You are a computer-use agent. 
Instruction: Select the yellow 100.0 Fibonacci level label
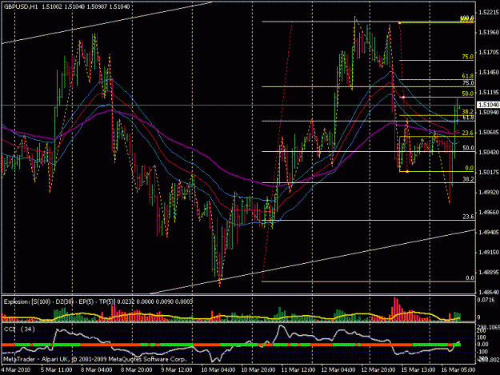click(467, 19)
